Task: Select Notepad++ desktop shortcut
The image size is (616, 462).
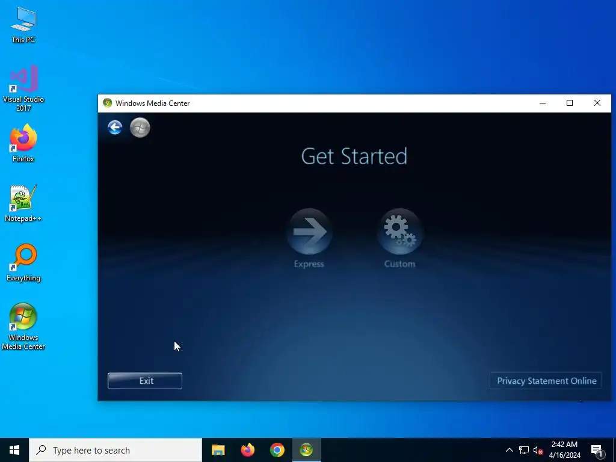Action: tap(23, 203)
